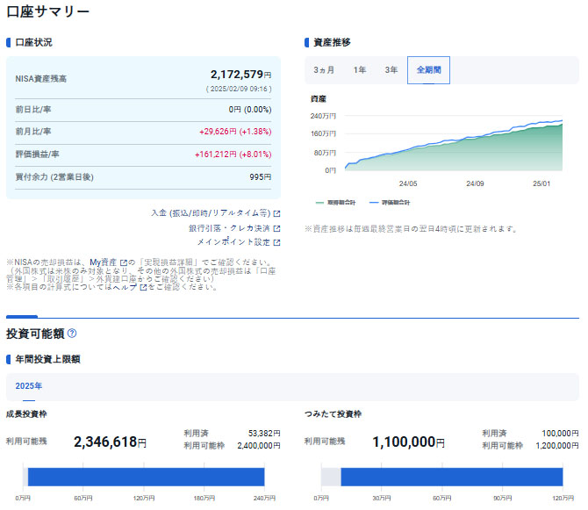
Task: Show the 3年 asset trend
Action: click(391, 70)
